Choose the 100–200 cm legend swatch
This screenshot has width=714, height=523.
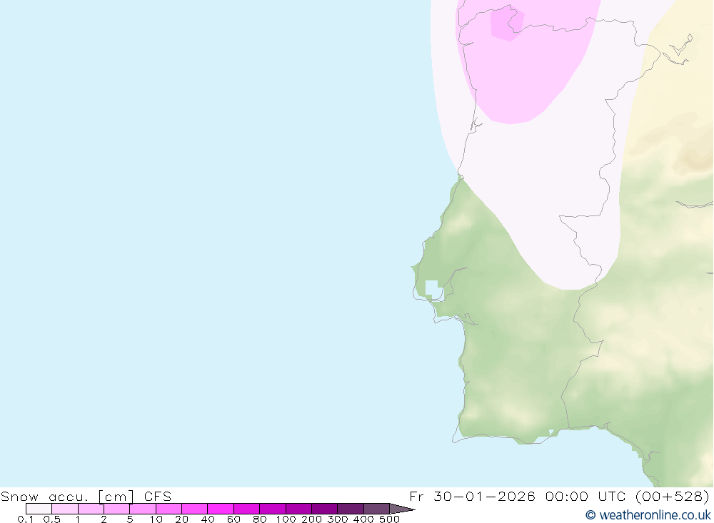[298, 509]
